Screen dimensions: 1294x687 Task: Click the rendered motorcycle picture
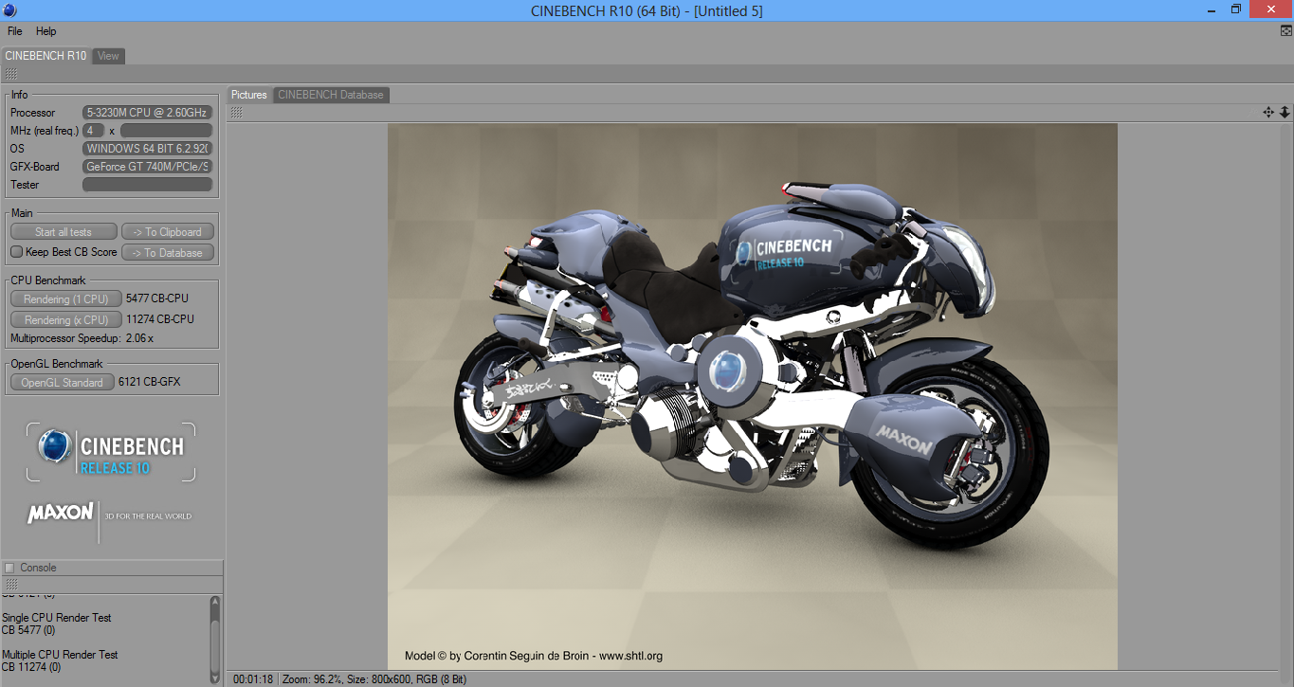click(753, 396)
